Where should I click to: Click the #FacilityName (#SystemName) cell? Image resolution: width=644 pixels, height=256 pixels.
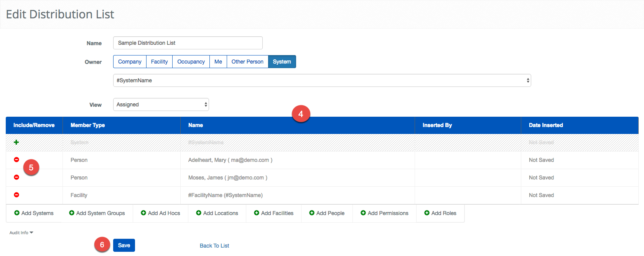point(298,195)
